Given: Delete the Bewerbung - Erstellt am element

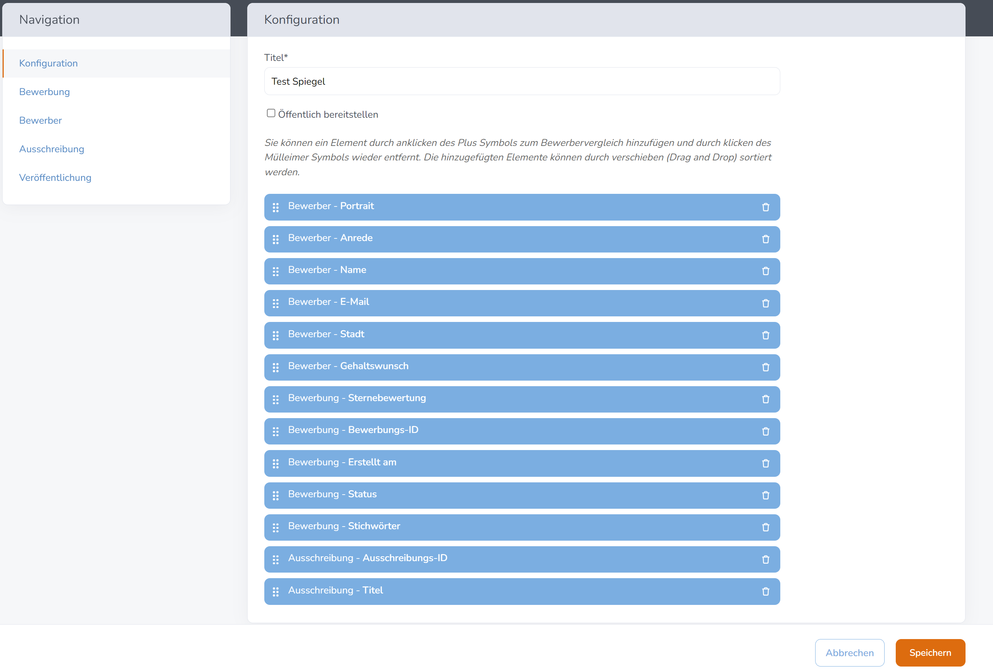Looking at the screenshot, I should pyautogui.click(x=765, y=464).
